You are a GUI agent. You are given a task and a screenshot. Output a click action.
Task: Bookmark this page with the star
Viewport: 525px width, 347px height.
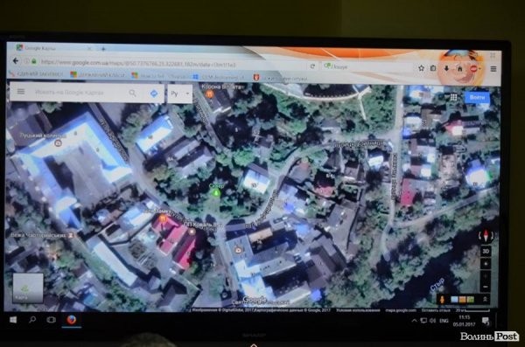pos(421,68)
